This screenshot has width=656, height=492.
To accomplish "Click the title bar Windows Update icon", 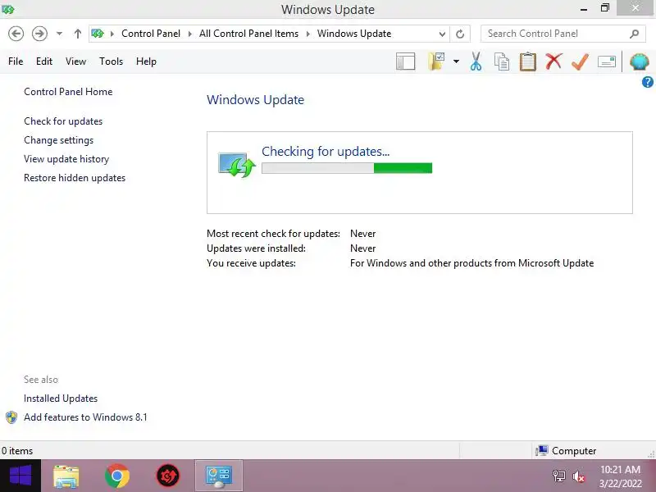I will coord(8,9).
